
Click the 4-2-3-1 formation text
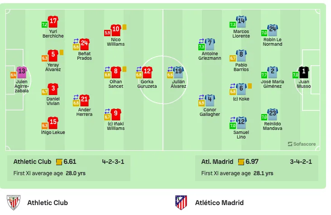click(x=113, y=162)
